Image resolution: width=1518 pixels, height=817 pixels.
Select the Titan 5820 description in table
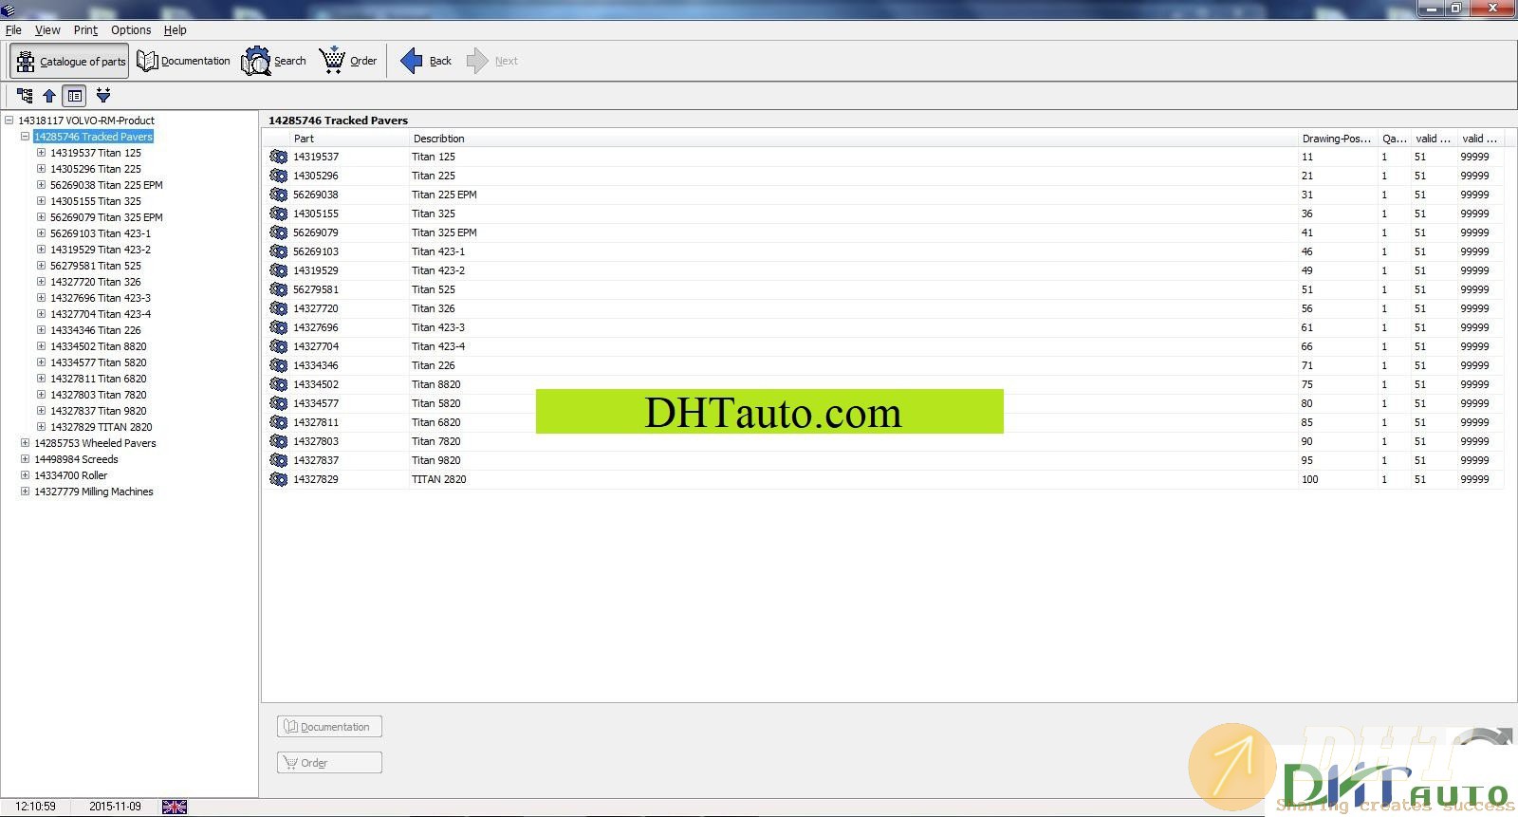[x=436, y=403]
